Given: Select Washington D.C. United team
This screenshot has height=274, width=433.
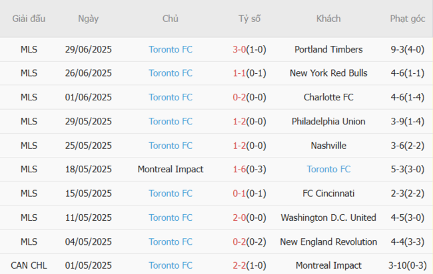Looking at the screenshot, I should point(328,217).
